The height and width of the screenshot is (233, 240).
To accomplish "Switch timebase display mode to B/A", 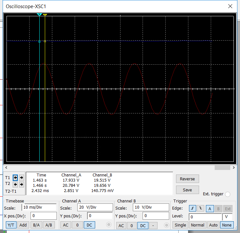I will point(35,225).
